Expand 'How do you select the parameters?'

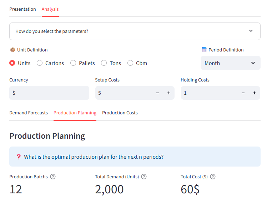point(135,31)
